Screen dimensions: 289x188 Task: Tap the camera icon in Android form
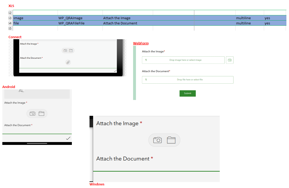32,113
